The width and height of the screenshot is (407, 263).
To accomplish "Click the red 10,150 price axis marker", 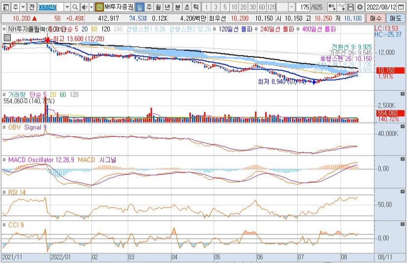I will tap(390, 70).
